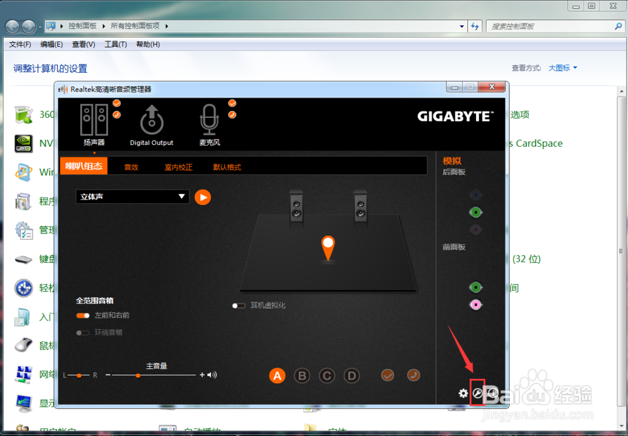Screen dimensions: 628x436
Task: Toggle the 左前和右前 full-range switch
Action: tap(83, 316)
